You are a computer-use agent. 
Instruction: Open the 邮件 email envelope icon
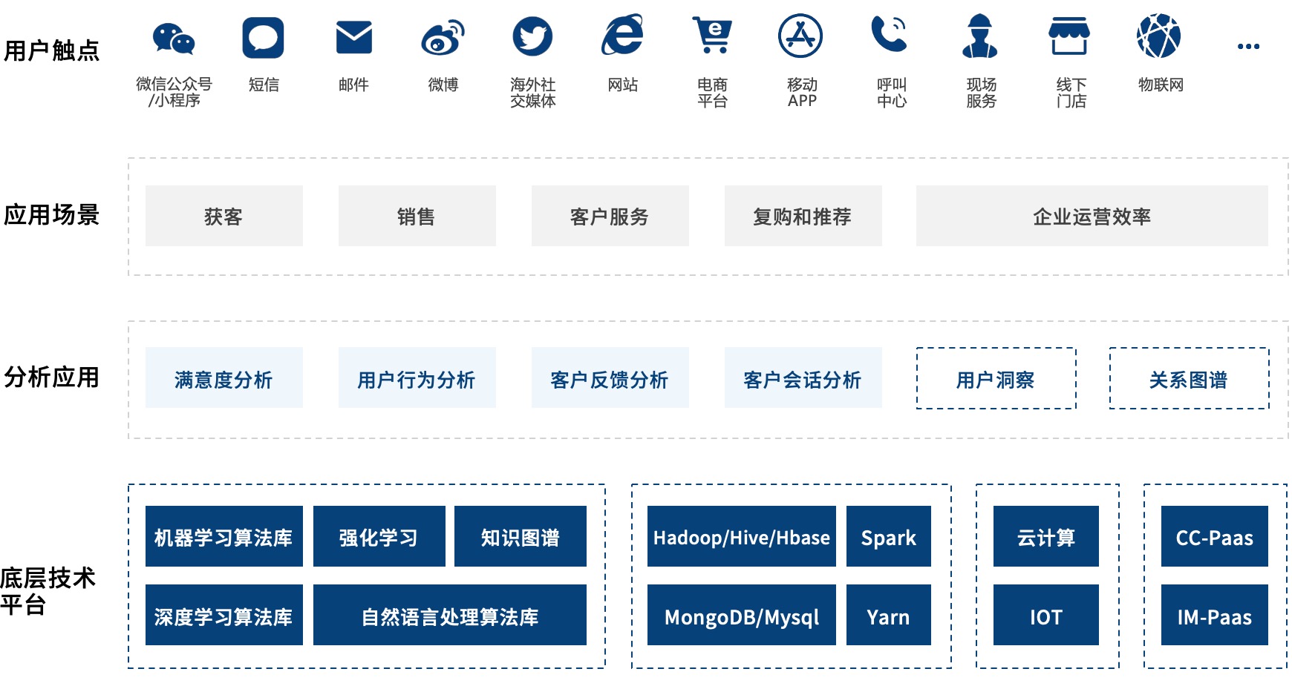point(354,36)
